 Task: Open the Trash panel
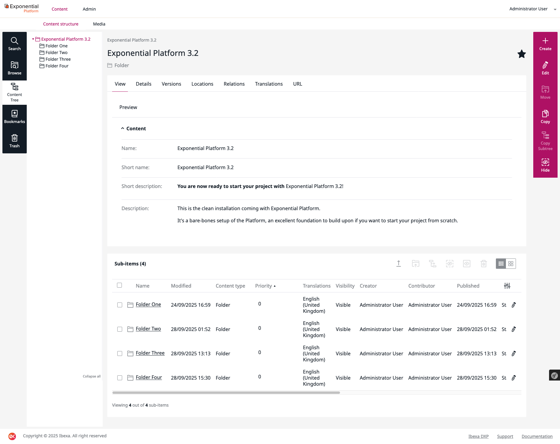point(14,141)
